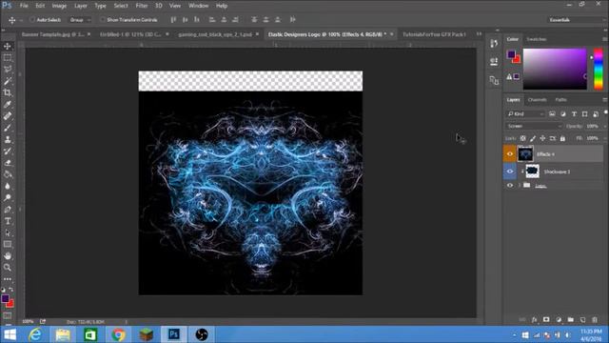Image resolution: width=609 pixels, height=343 pixels.
Task: Select the Healing Brush tool
Action: pyautogui.click(x=8, y=116)
